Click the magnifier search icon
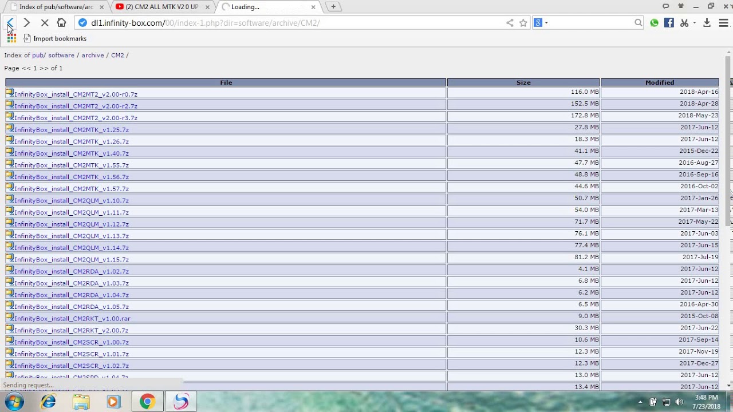Screen dimensions: 733x412 point(639,23)
